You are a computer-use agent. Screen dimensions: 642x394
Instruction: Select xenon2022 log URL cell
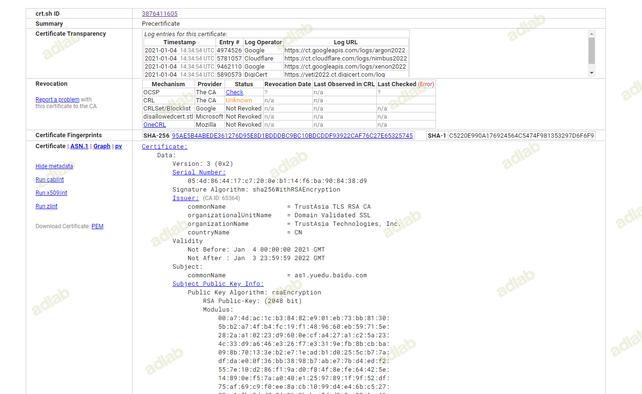pyautogui.click(x=346, y=67)
